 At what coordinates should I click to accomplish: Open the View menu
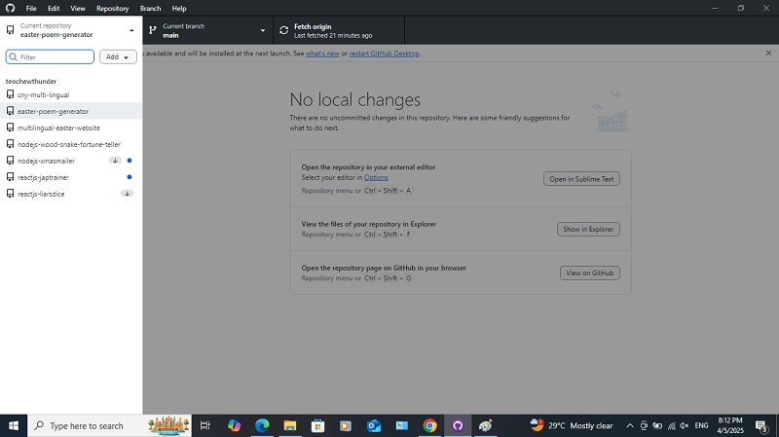(x=78, y=9)
